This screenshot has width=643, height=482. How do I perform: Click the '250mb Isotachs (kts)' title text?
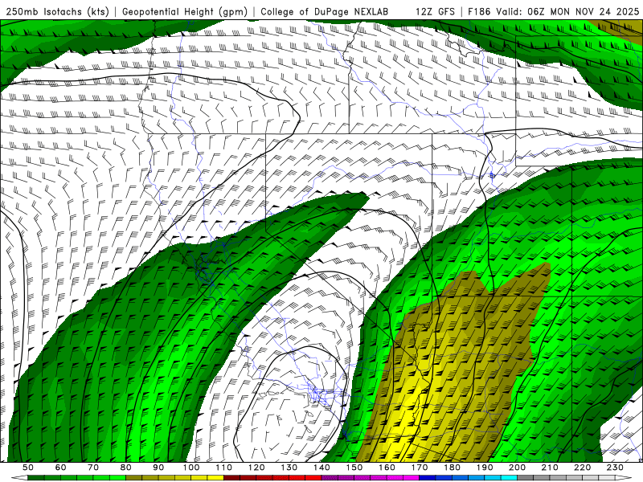pos(57,12)
